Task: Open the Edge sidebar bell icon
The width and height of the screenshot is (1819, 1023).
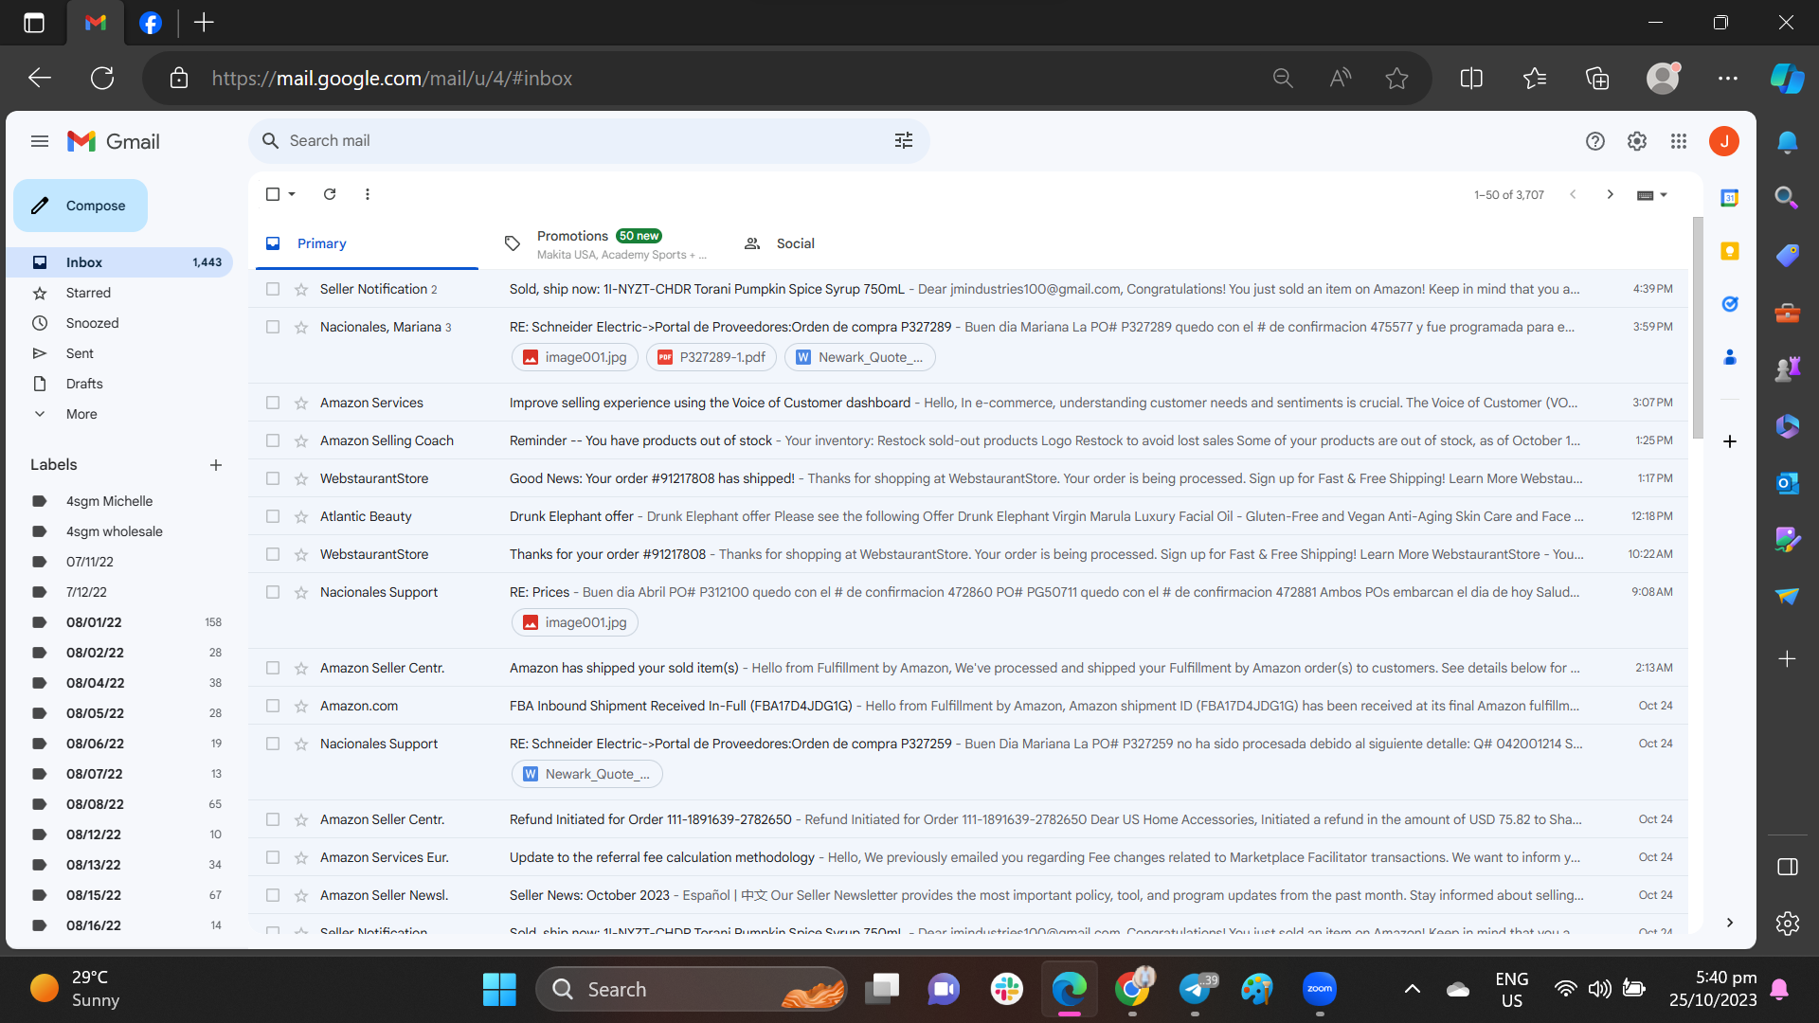Action: 1787,142
